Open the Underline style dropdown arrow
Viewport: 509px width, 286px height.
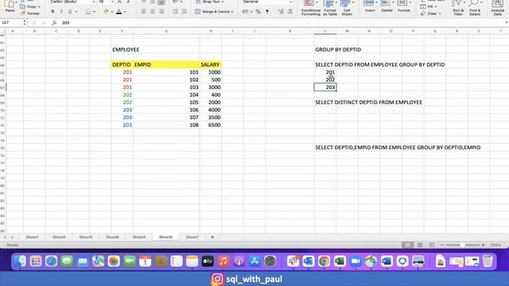pyautogui.click(x=76, y=12)
